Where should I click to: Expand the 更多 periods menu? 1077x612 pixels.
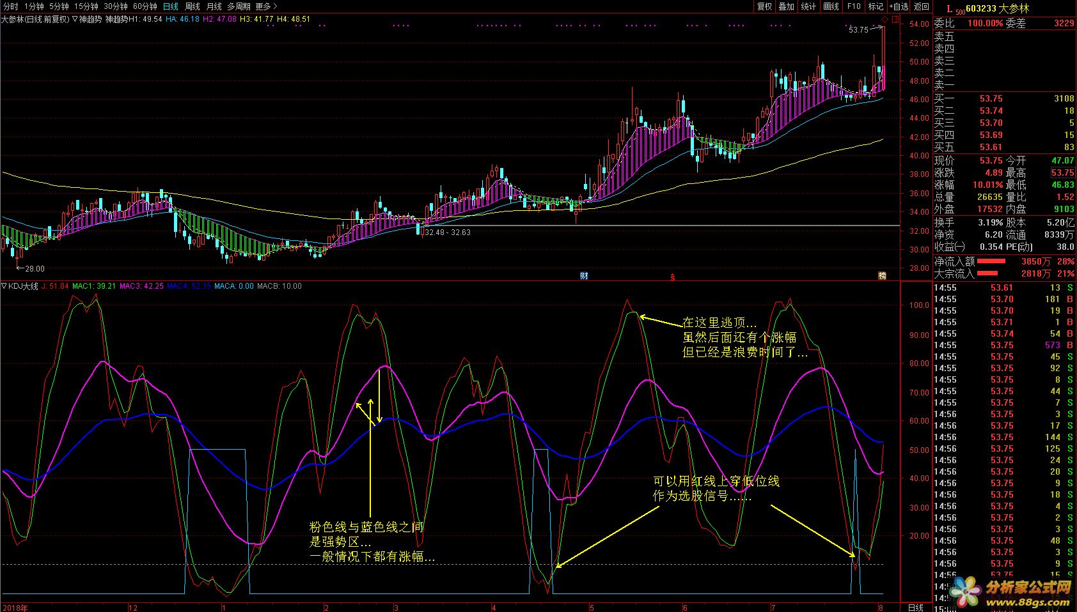tap(266, 6)
